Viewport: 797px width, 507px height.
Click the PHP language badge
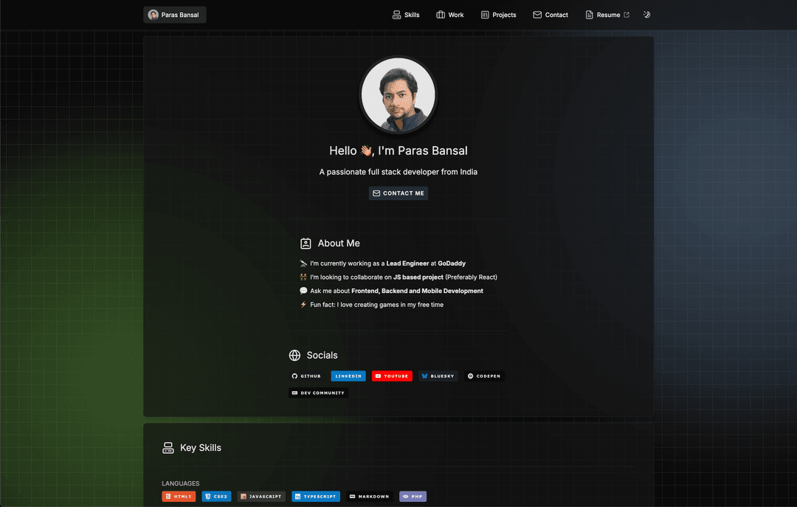413,497
